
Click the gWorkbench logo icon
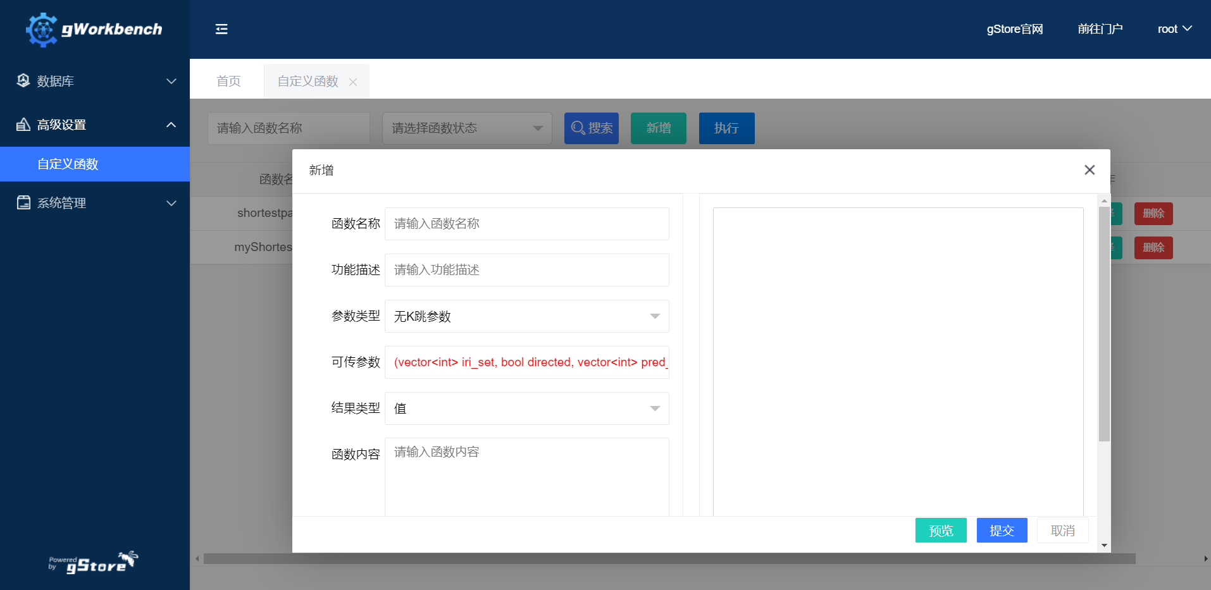click(42, 30)
